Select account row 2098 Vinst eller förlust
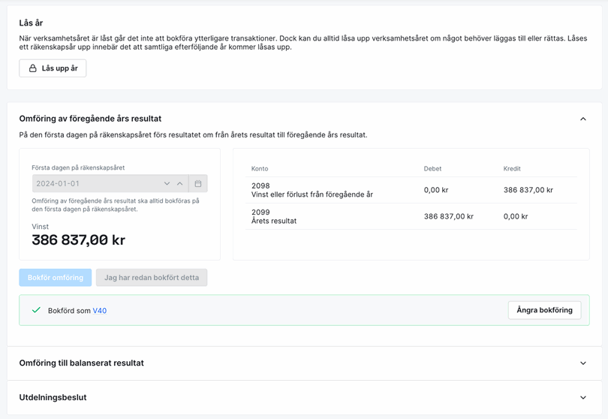Screen dimensions: 608x419 pos(312,190)
